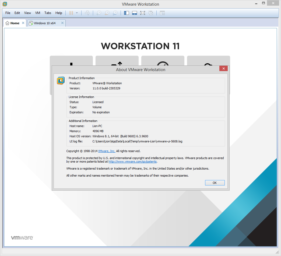Maximize the VMware Workstation window

264,3
